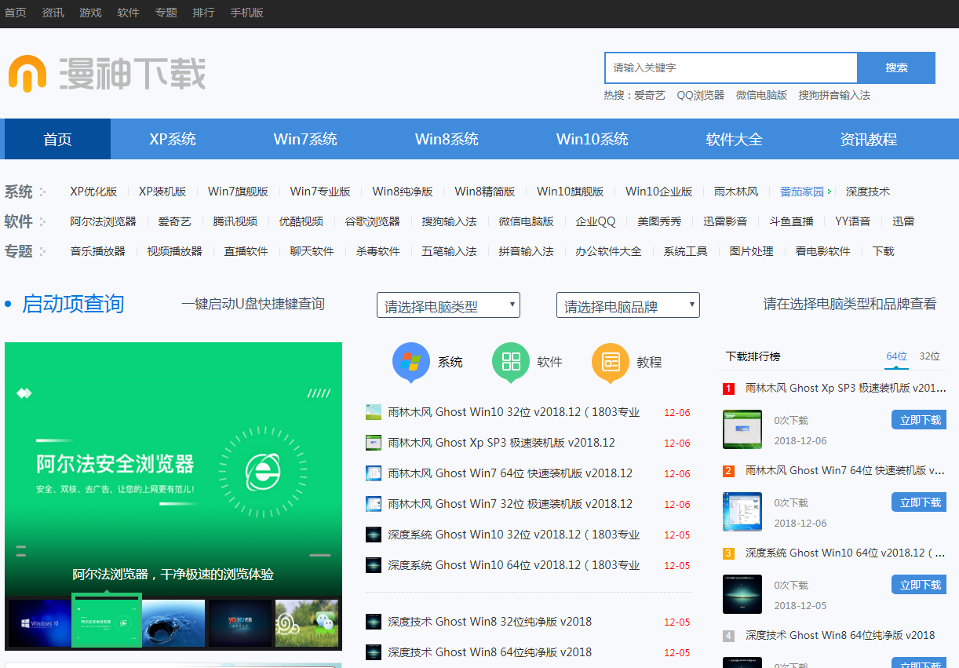The height and width of the screenshot is (668, 959).
Task: Switch download ranking to 32位 tab
Action: 930,356
